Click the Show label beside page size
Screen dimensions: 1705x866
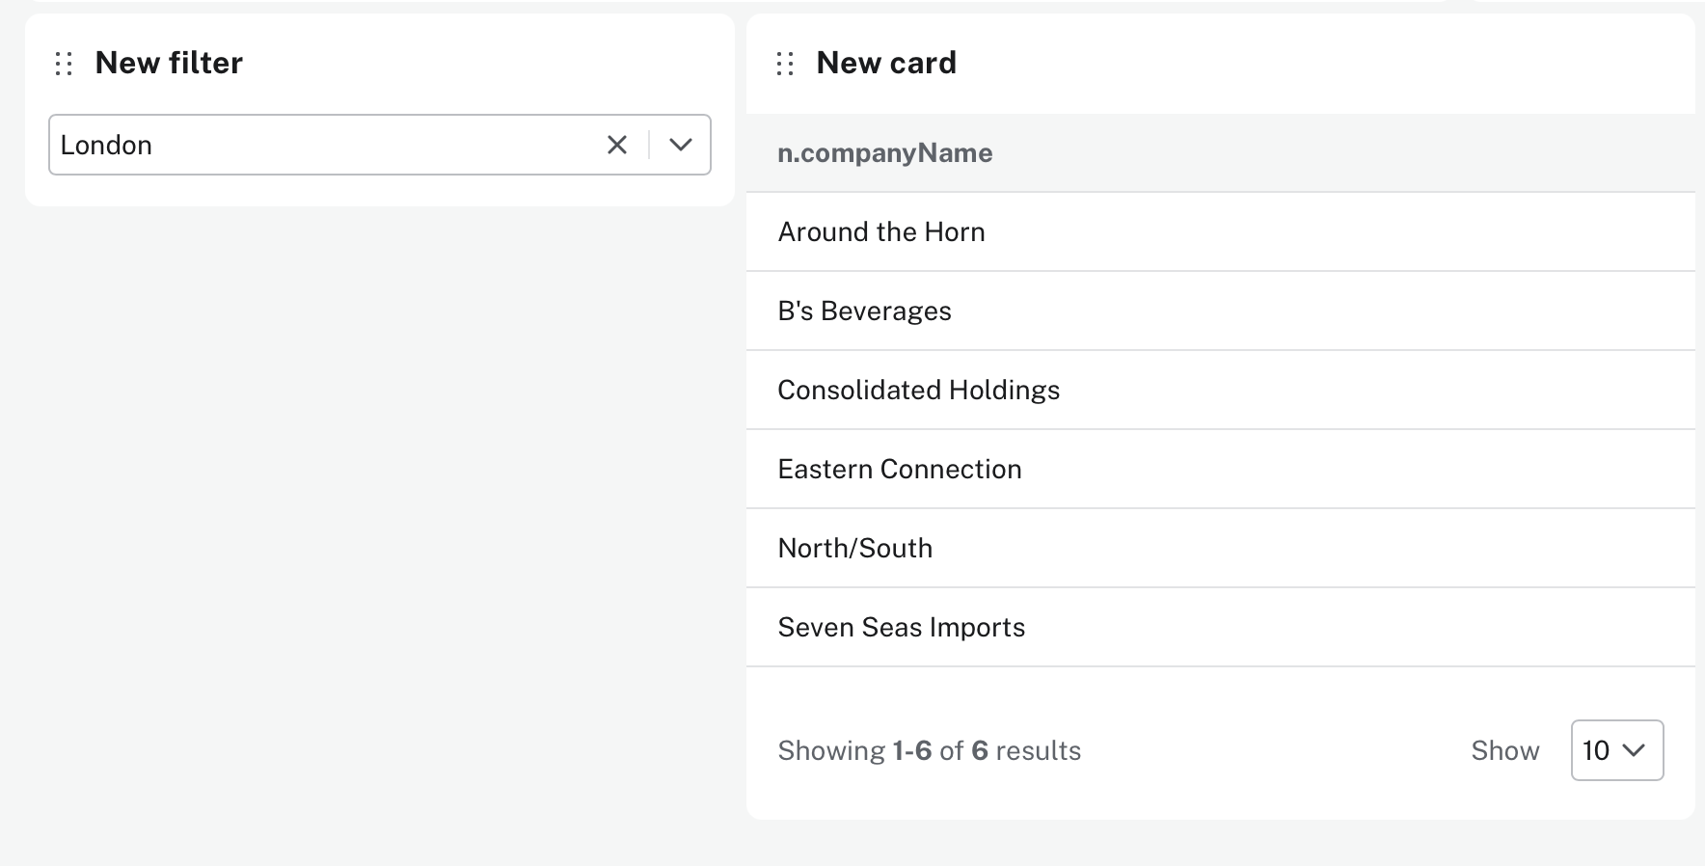(x=1504, y=751)
